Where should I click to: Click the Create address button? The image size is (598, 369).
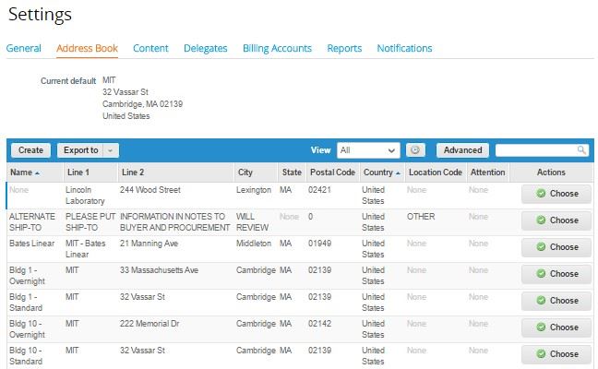tap(30, 150)
